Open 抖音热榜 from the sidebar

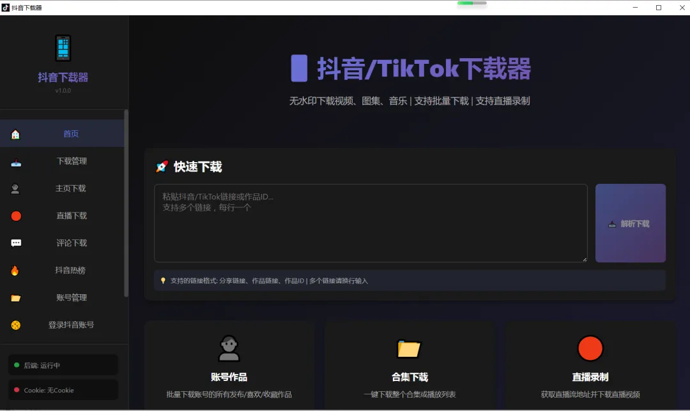point(62,270)
